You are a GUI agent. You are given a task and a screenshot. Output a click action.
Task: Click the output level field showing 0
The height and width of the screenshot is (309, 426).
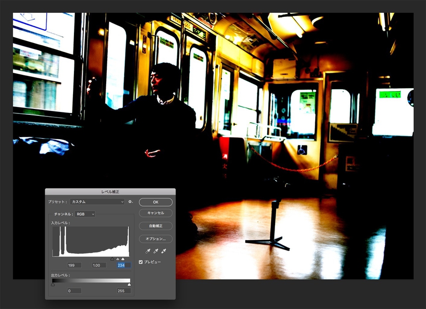pos(74,291)
